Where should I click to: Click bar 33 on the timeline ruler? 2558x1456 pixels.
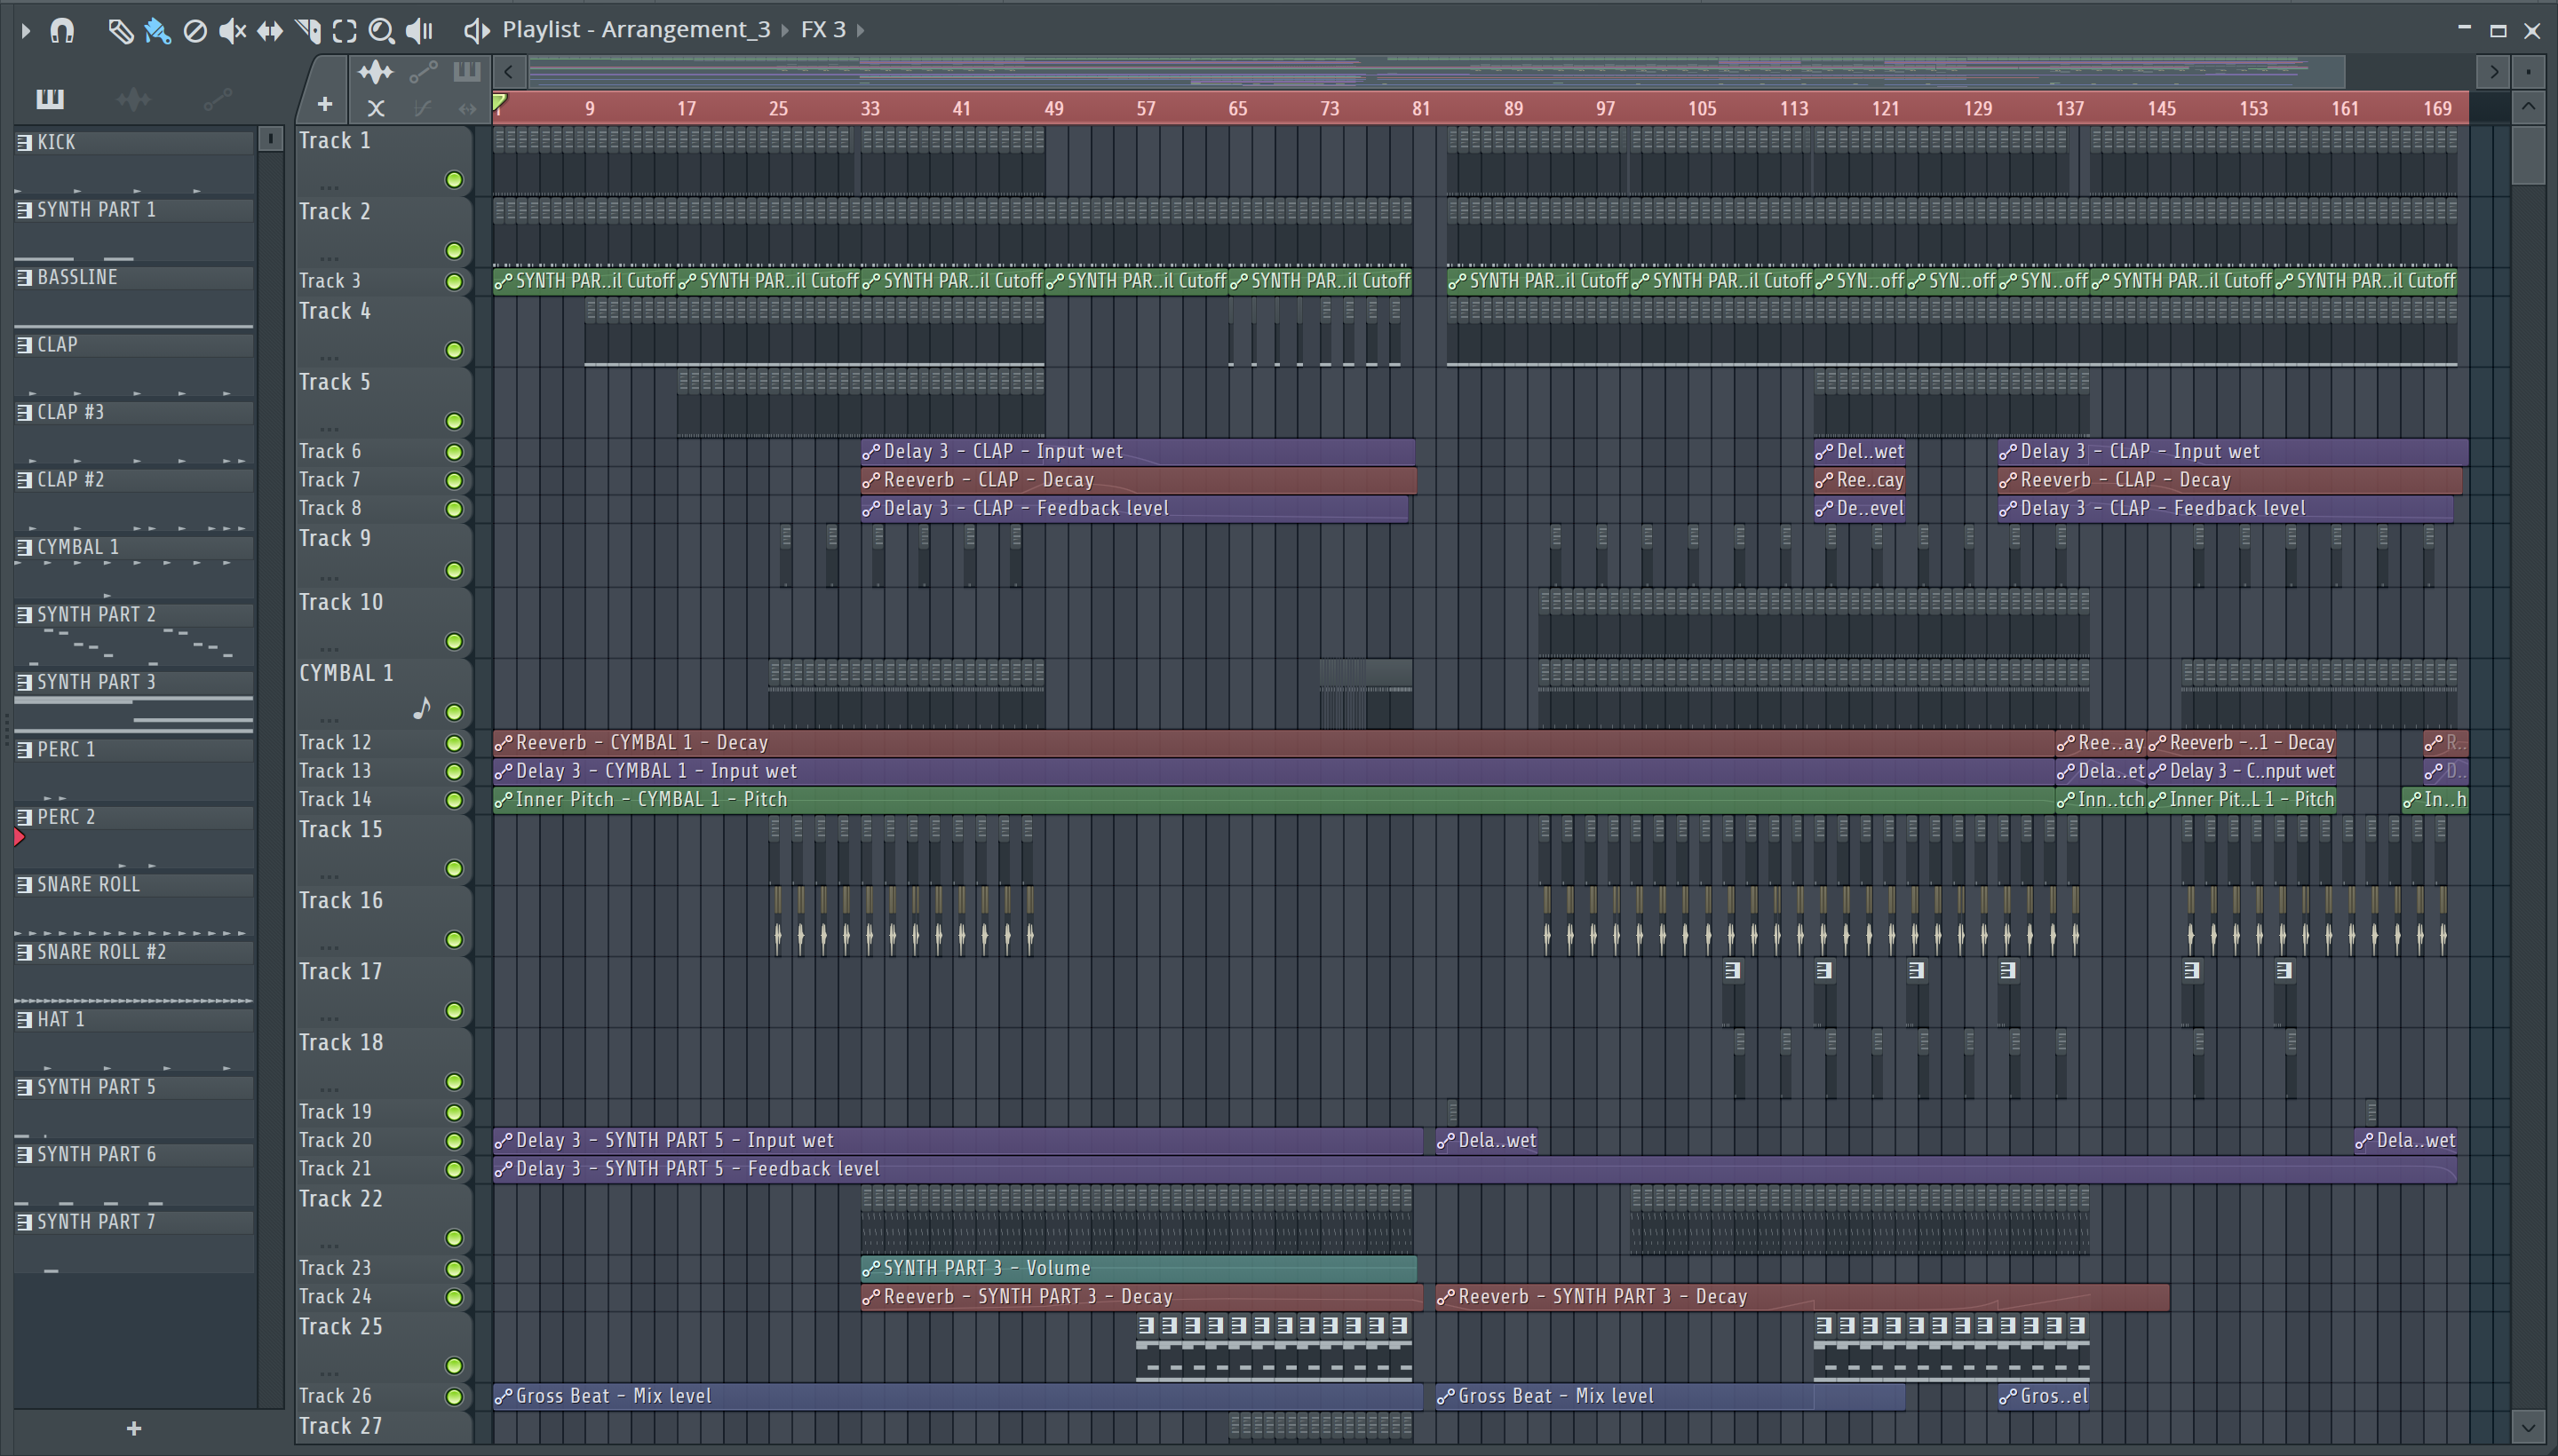pos(870,108)
